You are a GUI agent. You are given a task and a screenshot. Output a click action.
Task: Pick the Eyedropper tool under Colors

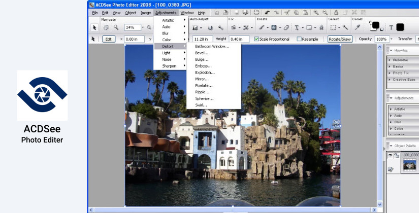[357, 27]
